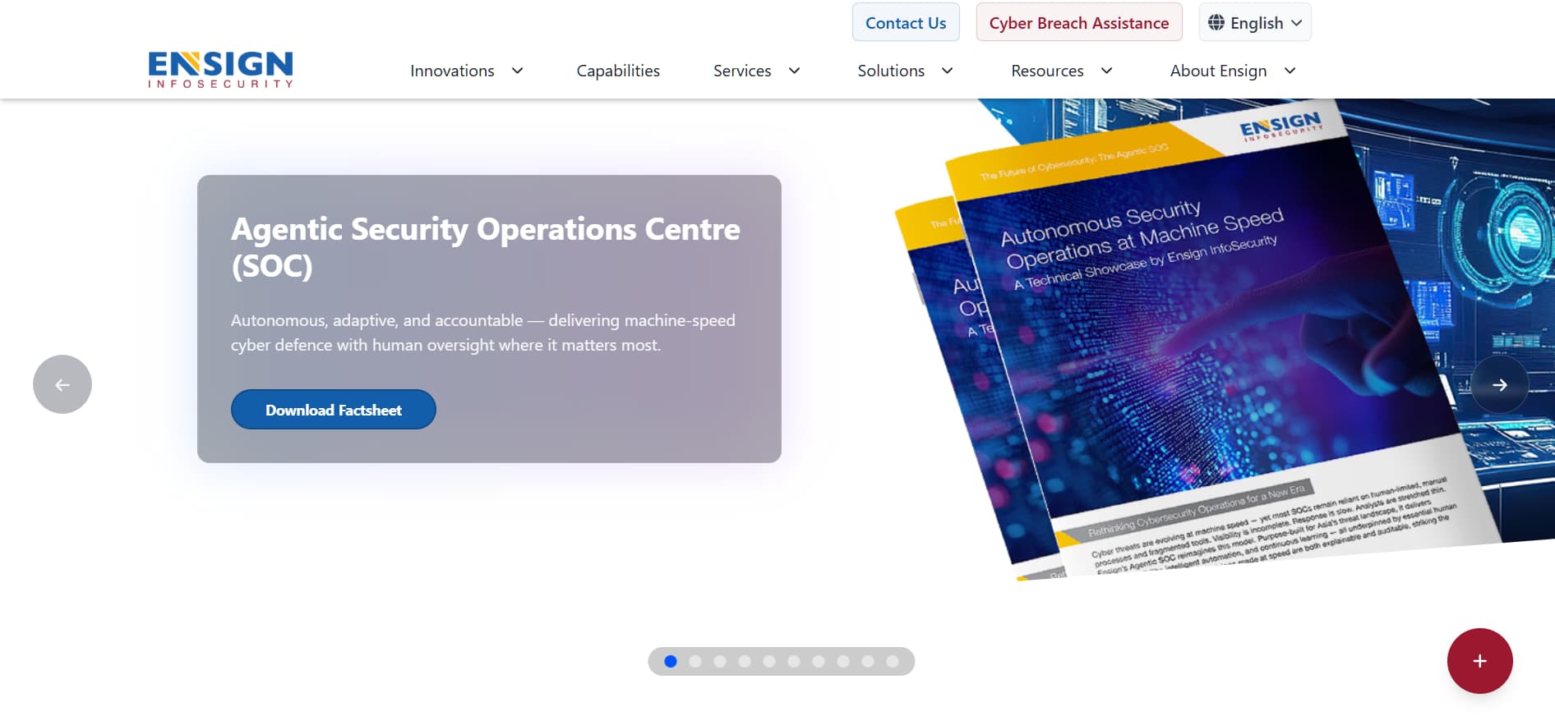This screenshot has width=1555, height=716.
Task: Expand the About Ensign menu chevron
Action: (1290, 71)
